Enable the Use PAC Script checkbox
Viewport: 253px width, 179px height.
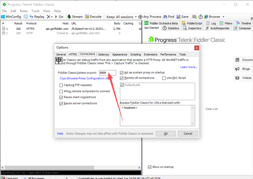click(x=164, y=78)
